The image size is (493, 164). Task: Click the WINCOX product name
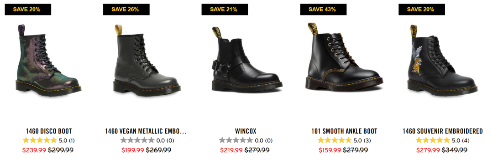(246, 131)
